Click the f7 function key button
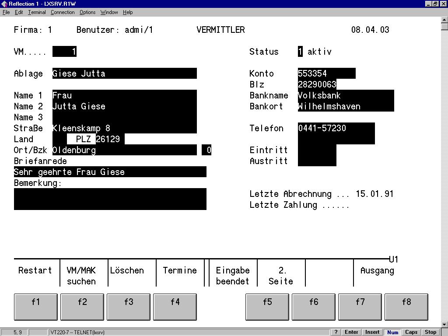This screenshot has width=448, height=336. [360, 307]
